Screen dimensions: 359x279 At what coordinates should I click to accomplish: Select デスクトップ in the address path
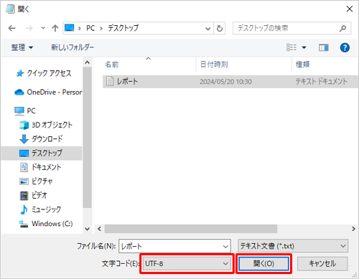pos(123,28)
